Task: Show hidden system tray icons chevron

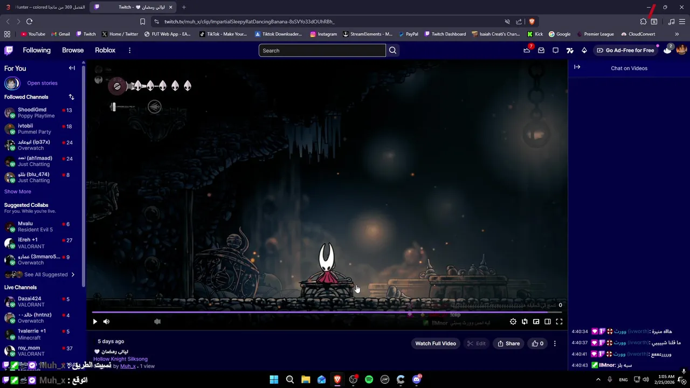Action: pyautogui.click(x=598, y=379)
